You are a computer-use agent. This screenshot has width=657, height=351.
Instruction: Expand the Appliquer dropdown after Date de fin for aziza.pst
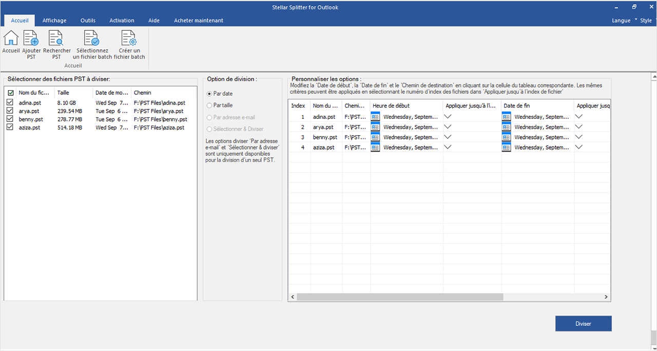coord(579,147)
